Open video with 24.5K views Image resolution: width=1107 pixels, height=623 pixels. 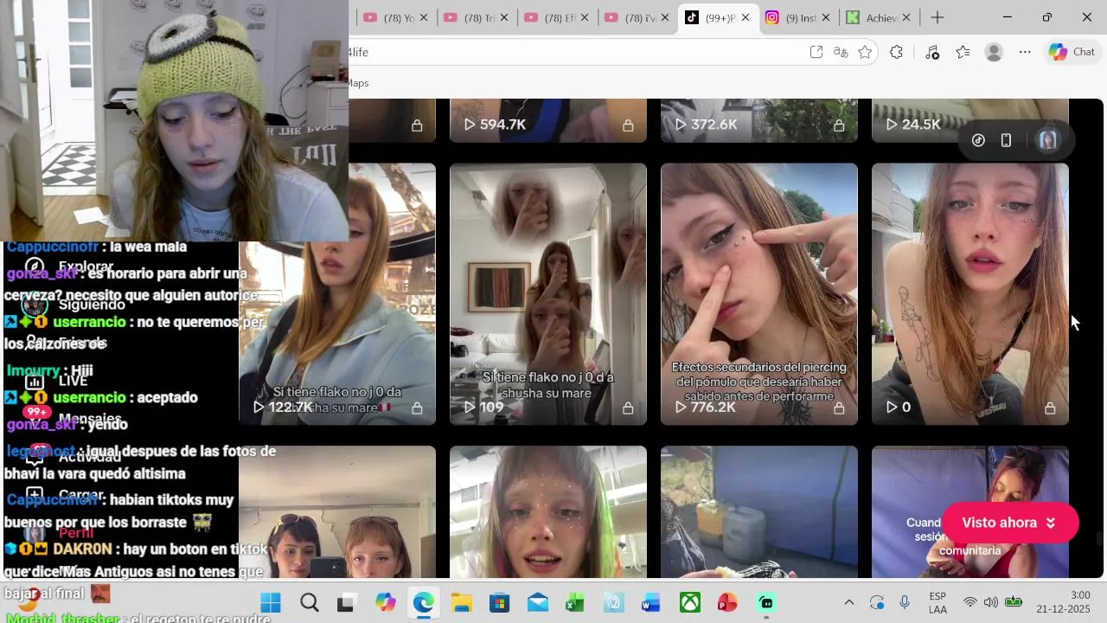pyautogui.click(x=970, y=120)
